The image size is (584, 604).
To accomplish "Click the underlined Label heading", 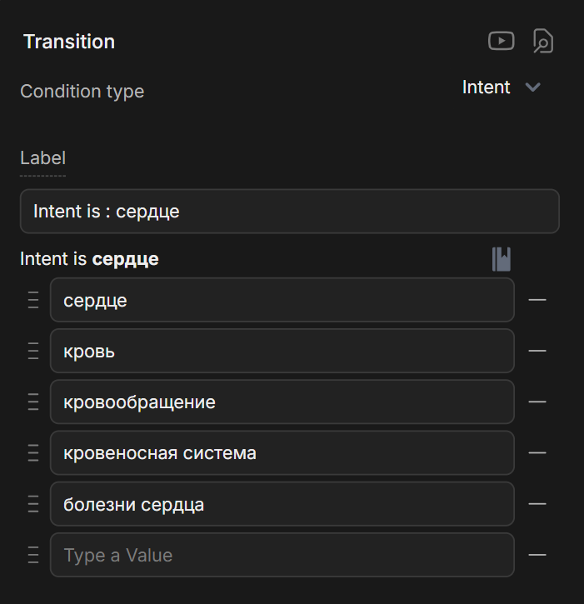I will [x=42, y=158].
